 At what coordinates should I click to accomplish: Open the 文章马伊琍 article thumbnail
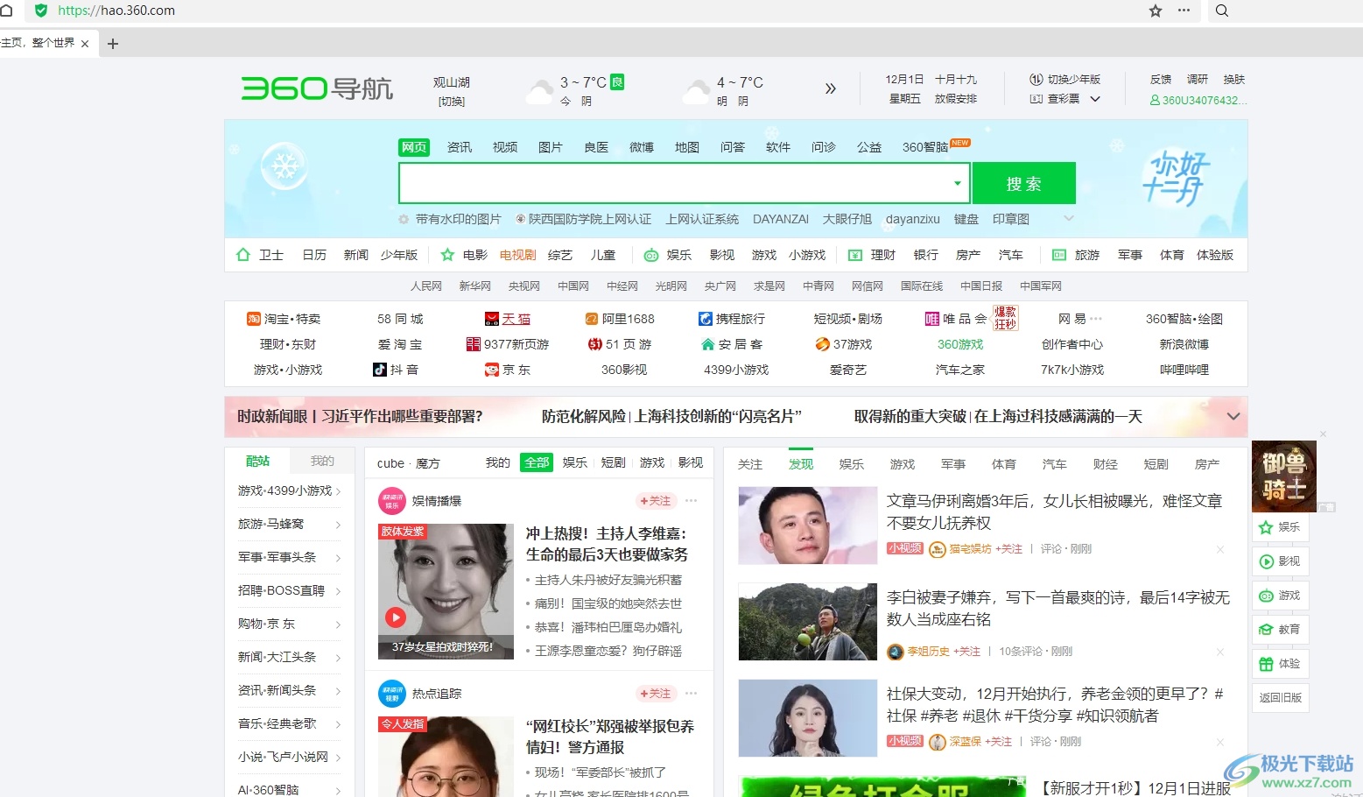point(808,525)
